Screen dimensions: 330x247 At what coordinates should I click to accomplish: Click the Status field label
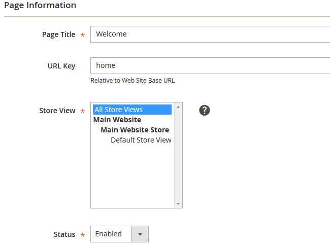click(x=64, y=234)
